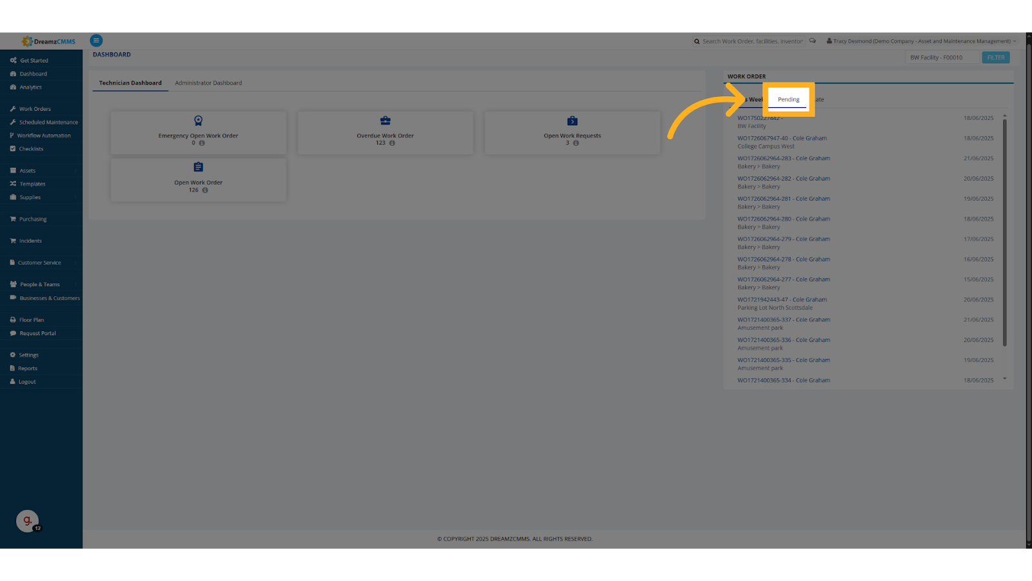Open Work Orders in the sidebar

point(35,109)
